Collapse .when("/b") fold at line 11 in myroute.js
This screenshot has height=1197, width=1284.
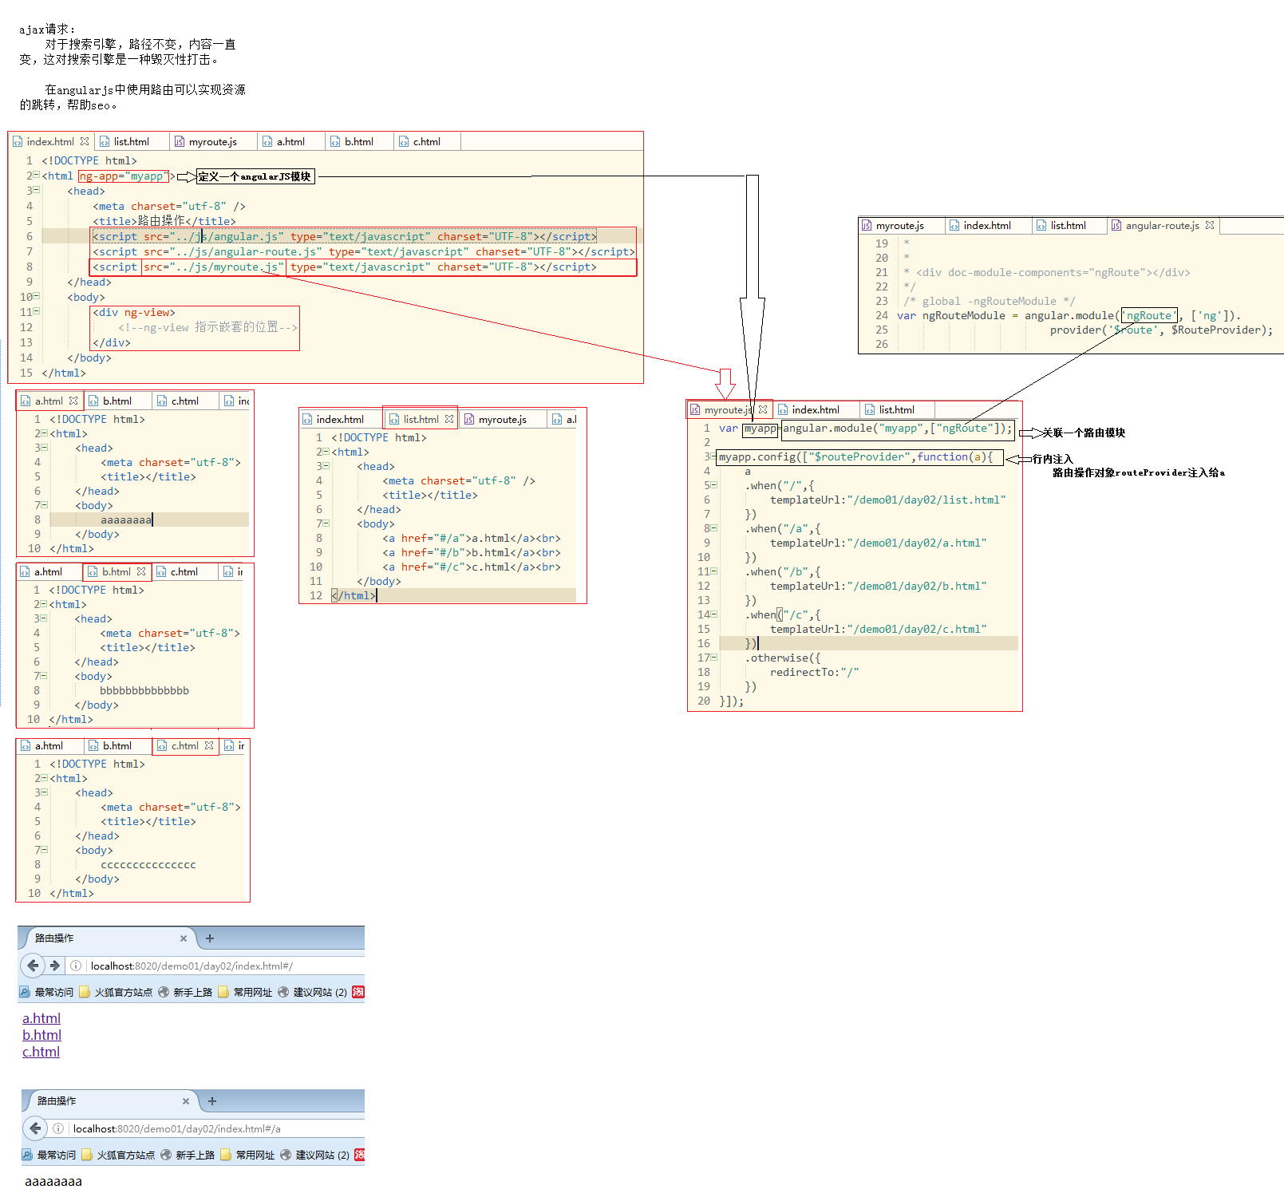[x=713, y=571]
